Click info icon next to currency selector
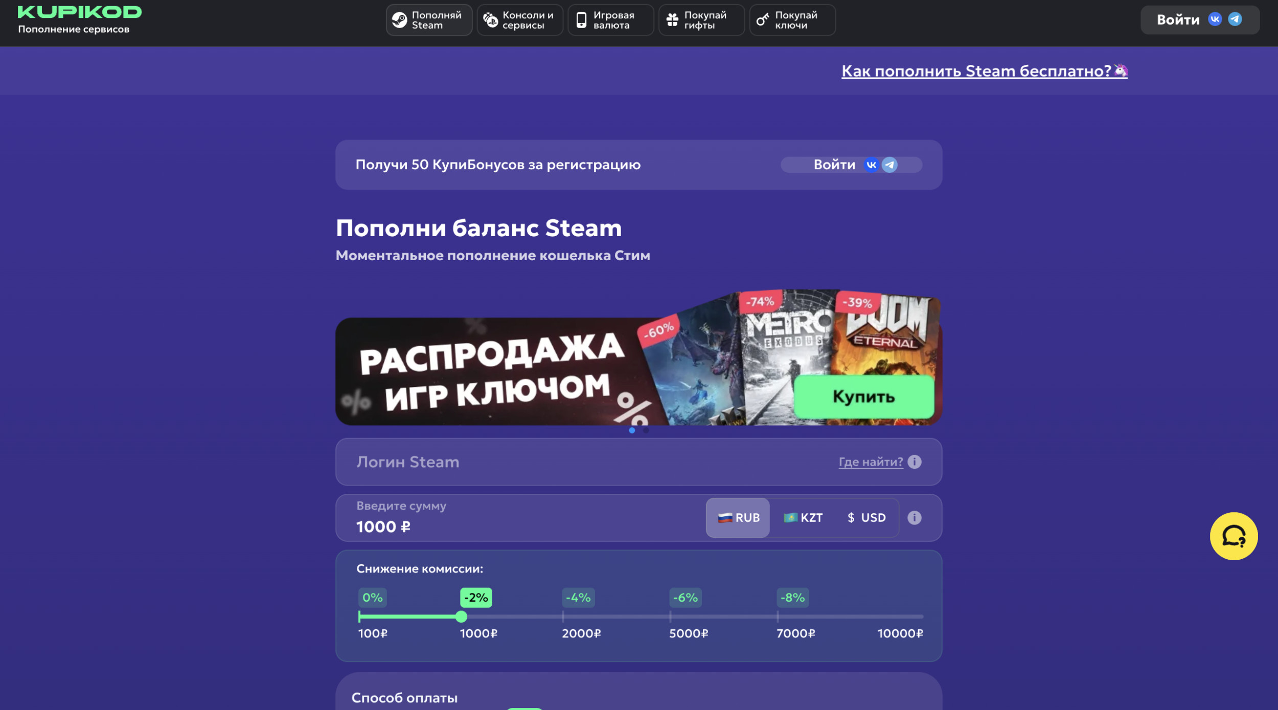 coord(914,518)
